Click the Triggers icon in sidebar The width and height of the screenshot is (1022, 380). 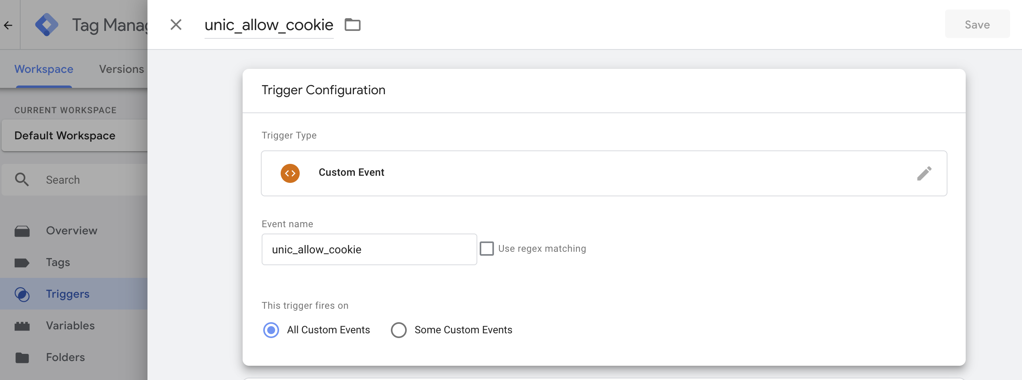point(22,294)
